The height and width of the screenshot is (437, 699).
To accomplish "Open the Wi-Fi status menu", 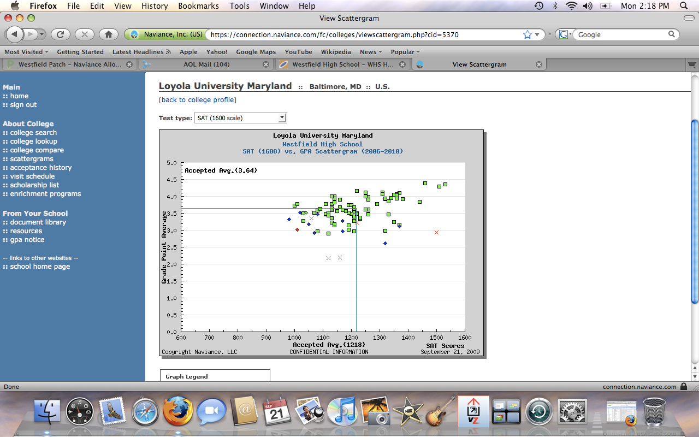I will 572,6.
